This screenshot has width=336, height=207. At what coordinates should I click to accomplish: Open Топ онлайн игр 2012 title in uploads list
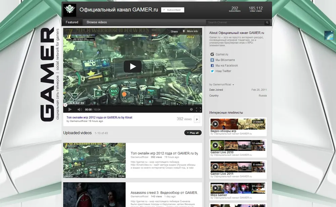coord(164,153)
